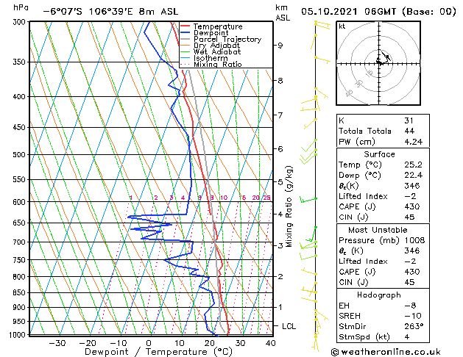Click the 750 hPa pressure level label
463x357 pixels.
[21, 260]
